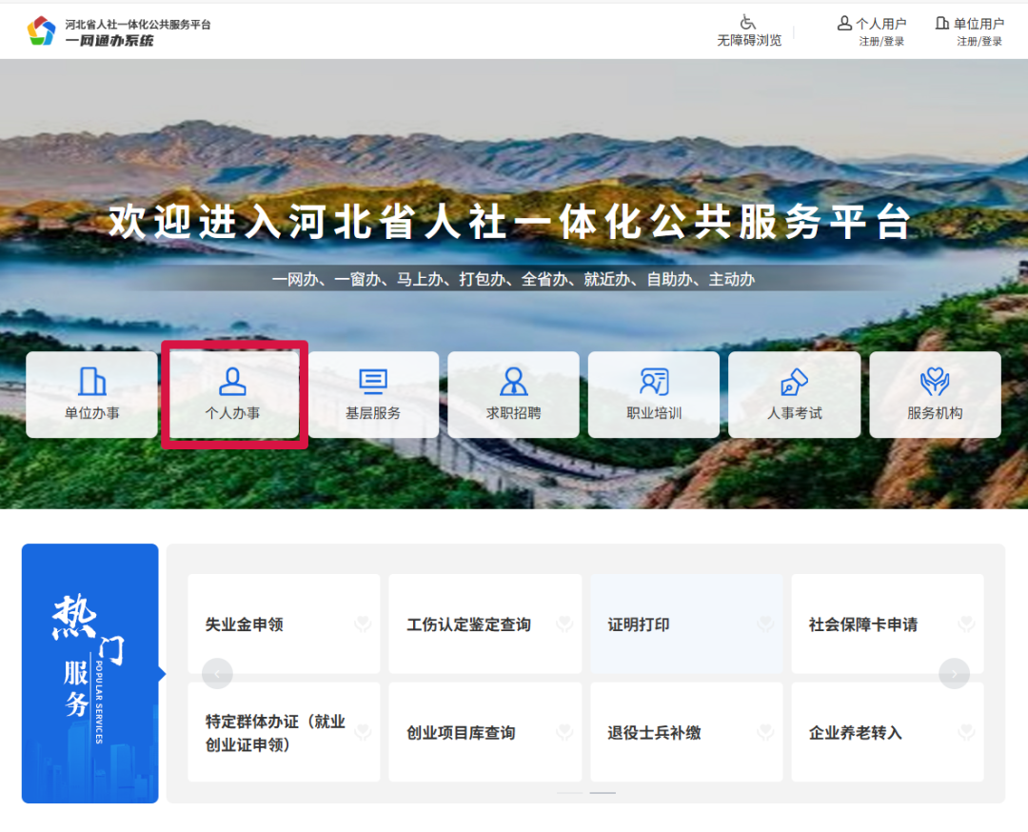
Task: Show next popular services with right arrow
Action: [x=954, y=674]
